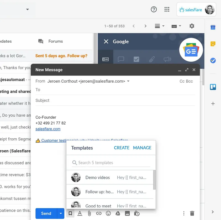The height and width of the screenshot is (220, 221).
Task: Click 'Sent 5 days ago. Follow up?' nudge
Action: (61, 56)
